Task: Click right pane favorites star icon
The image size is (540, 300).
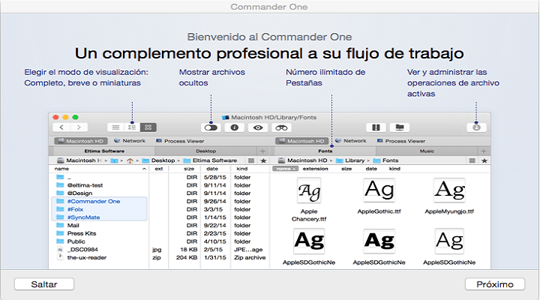Action: [484, 160]
